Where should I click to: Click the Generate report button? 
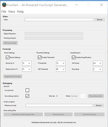point(58,114)
